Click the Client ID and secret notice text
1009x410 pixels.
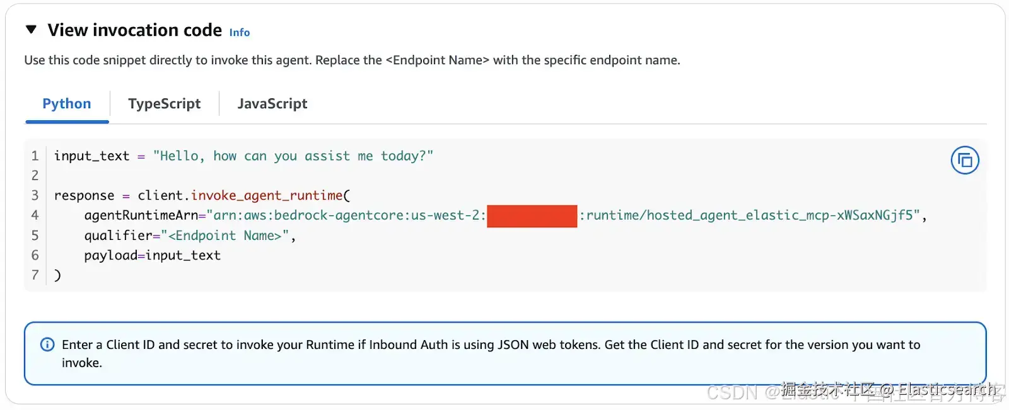(x=491, y=345)
